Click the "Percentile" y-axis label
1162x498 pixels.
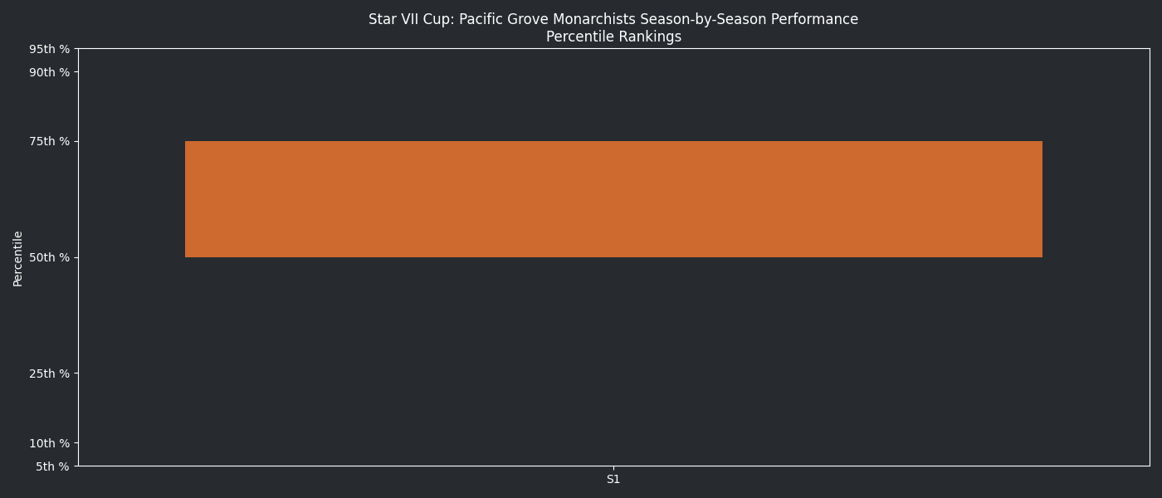(x=17, y=258)
